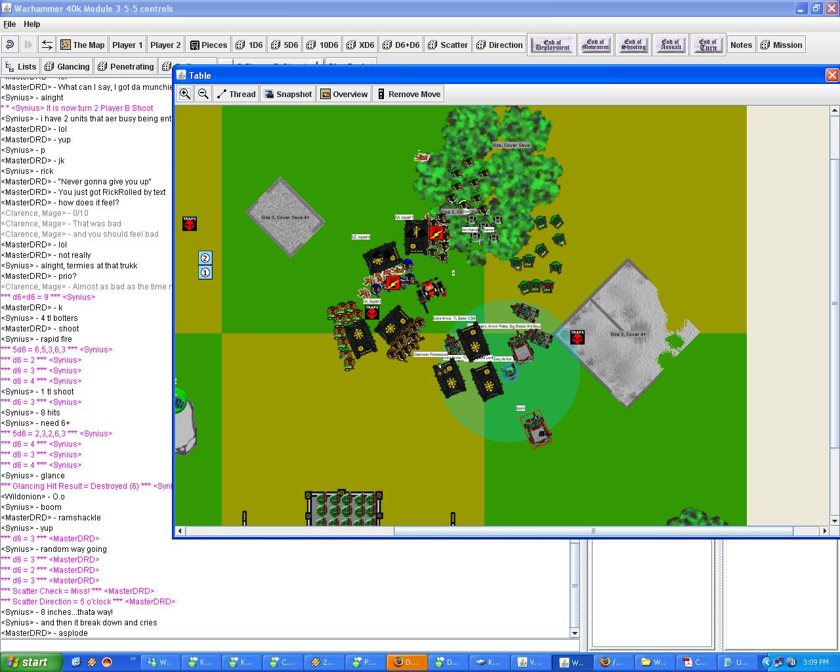This screenshot has height=672, width=840.
Task: Click End of Turn button
Action: (x=708, y=45)
